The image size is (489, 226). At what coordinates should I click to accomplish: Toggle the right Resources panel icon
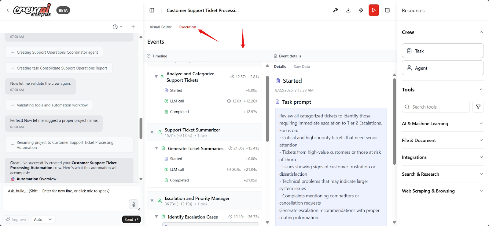[387, 10]
